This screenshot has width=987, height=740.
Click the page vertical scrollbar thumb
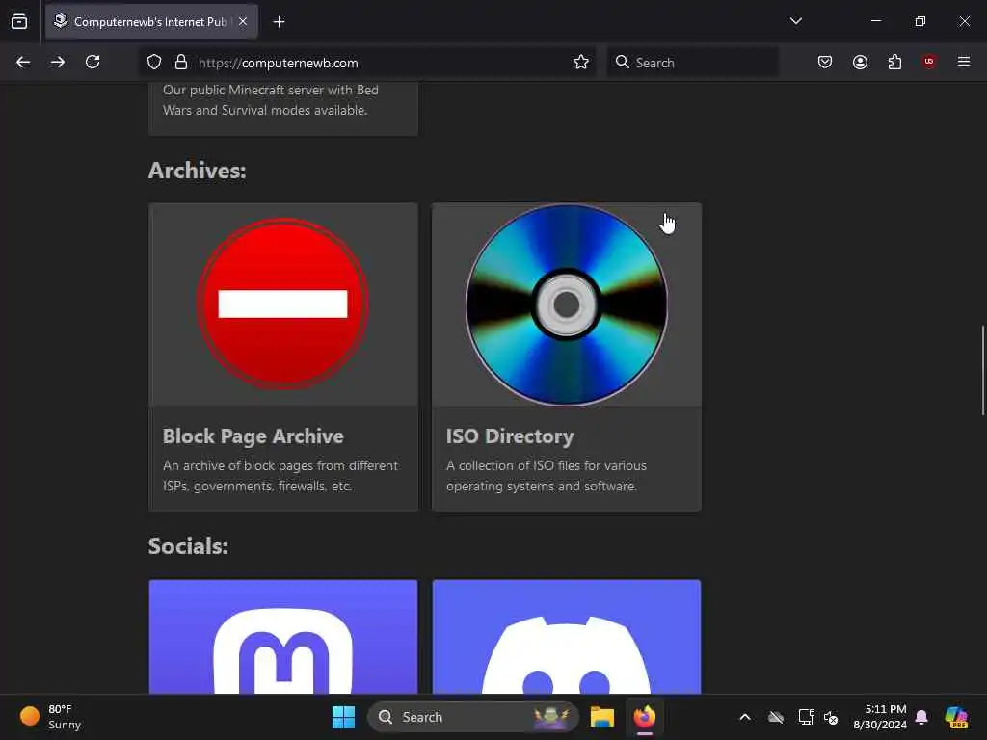982,370
